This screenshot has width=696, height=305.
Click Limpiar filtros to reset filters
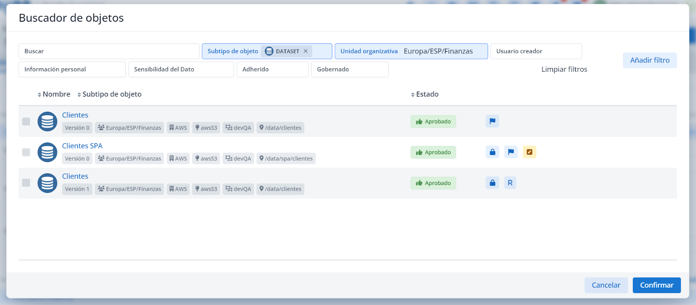coord(564,70)
